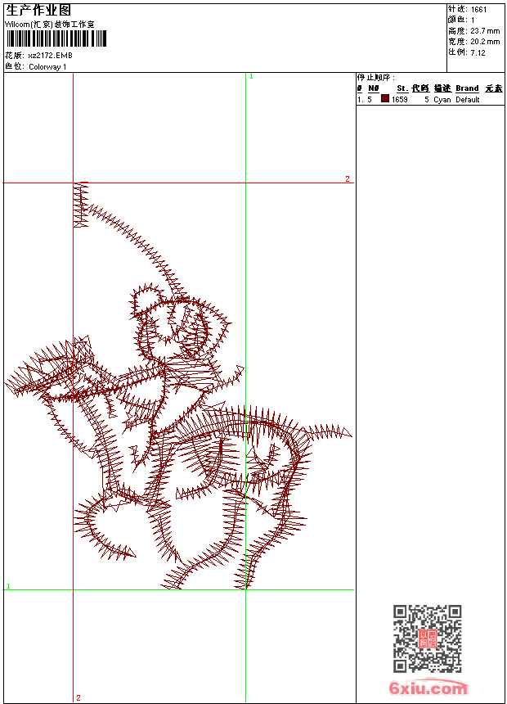Click the dark red thread color swatch
The image size is (507, 704).
[385, 99]
